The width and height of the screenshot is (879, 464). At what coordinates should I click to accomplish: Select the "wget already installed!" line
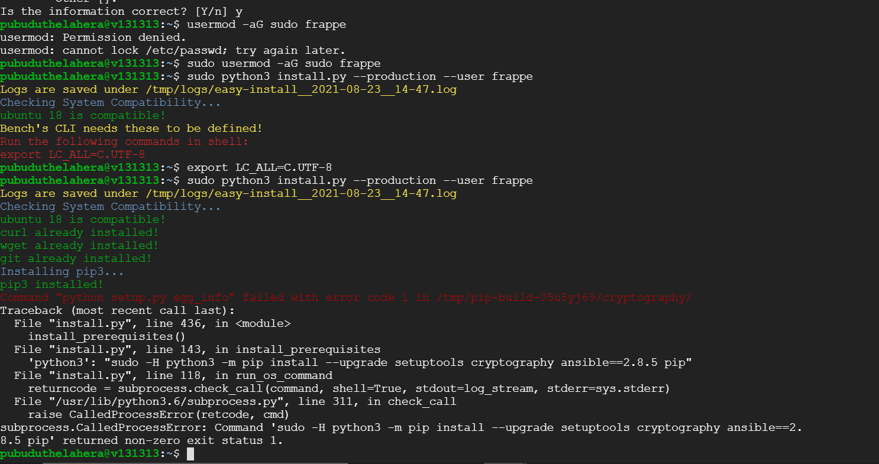[79, 245]
